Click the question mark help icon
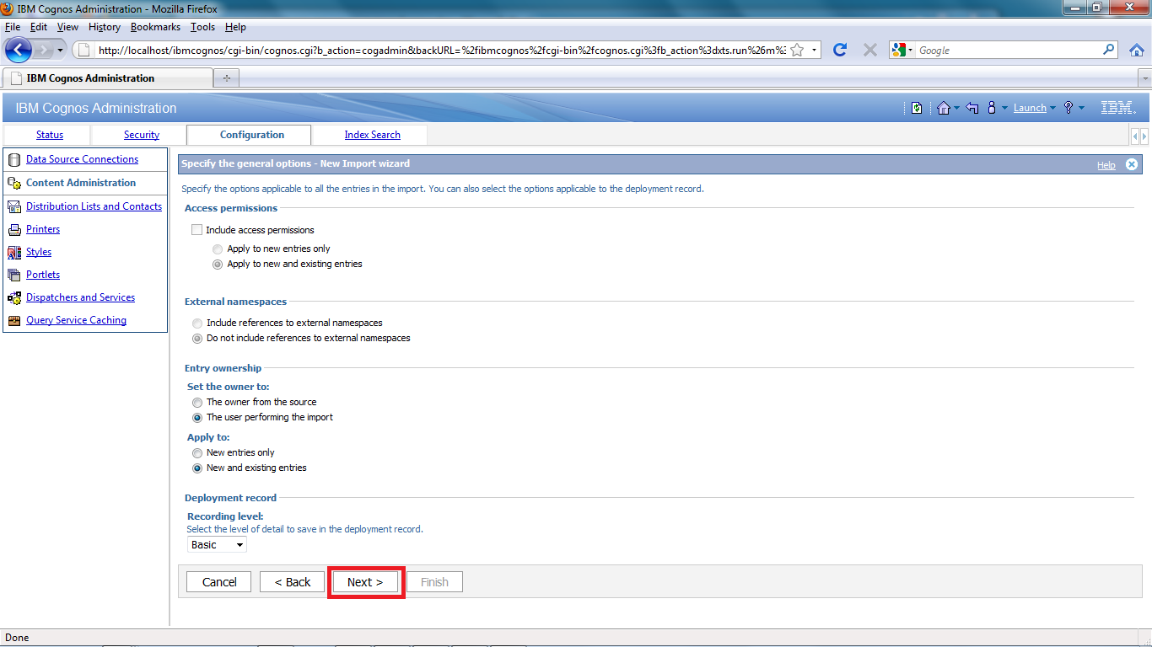The height and width of the screenshot is (647, 1152). click(x=1069, y=108)
